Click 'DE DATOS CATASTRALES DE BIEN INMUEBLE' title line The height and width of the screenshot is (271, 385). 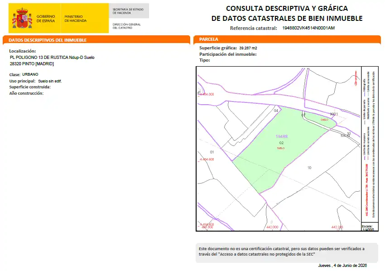[287, 19]
